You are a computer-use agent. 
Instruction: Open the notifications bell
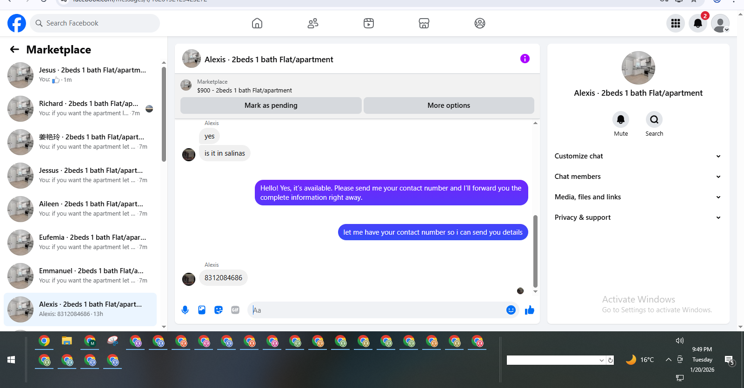[698, 23]
